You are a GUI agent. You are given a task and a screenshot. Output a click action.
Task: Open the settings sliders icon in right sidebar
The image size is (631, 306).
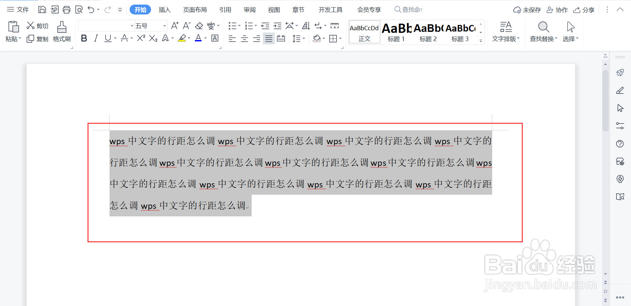[620, 126]
